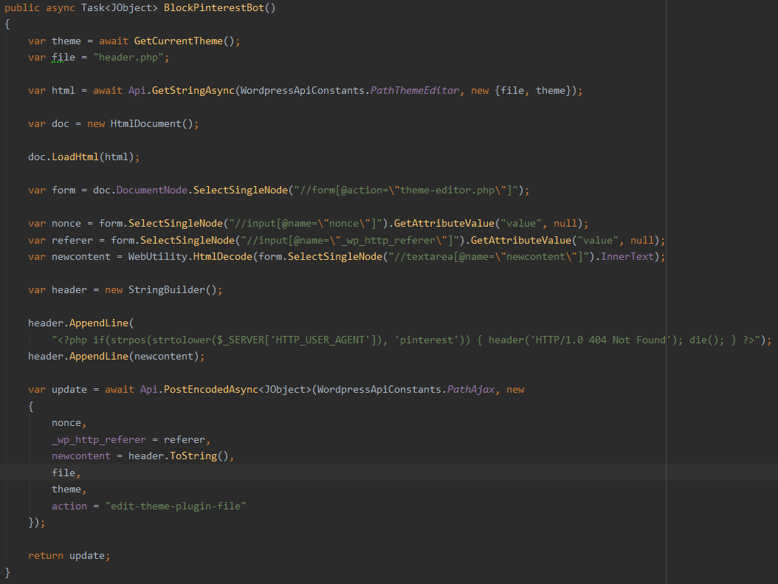
Task: Click theme member in anonymous object
Action: point(66,489)
